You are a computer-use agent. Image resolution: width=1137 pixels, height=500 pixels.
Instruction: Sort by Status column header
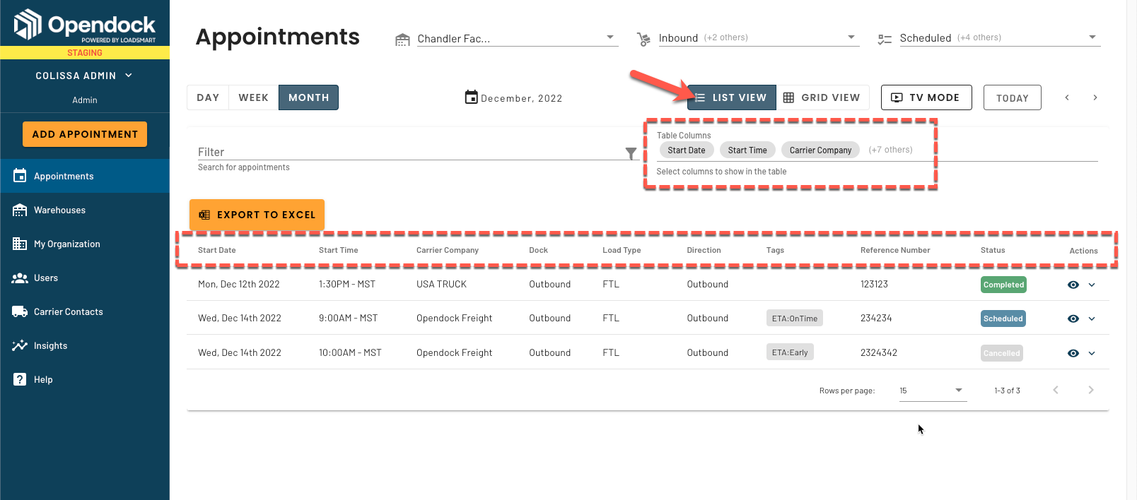(x=993, y=250)
